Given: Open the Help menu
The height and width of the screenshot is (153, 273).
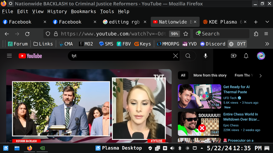Looking at the screenshot, I should pyautogui.click(x=124, y=11).
